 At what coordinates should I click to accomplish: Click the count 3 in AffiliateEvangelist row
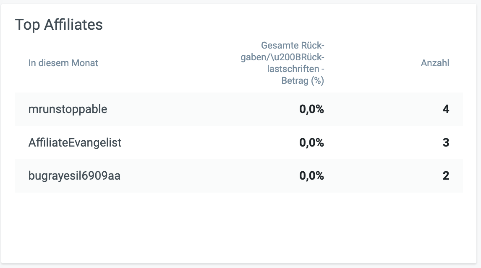pos(446,142)
